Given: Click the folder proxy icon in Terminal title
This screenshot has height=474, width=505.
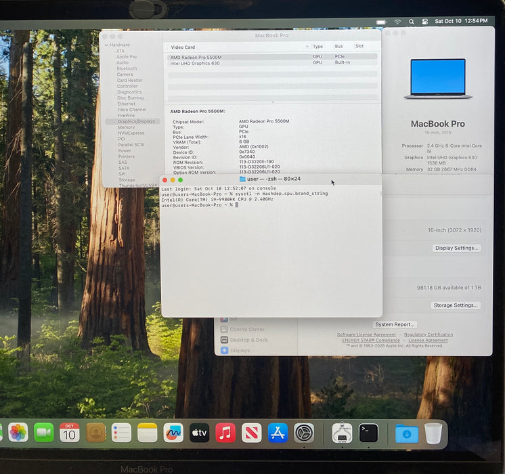Looking at the screenshot, I should [242, 179].
